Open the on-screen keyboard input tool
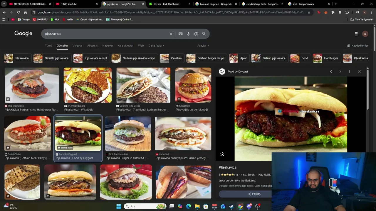Screen dimensions: 376x211 (x=181, y=34)
